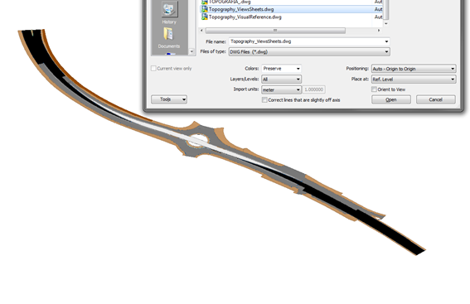Click the TOPOGRAFIA dwg file icon
Image resolution: width=470 pixels, height=304 pixels.
(205, 2)
